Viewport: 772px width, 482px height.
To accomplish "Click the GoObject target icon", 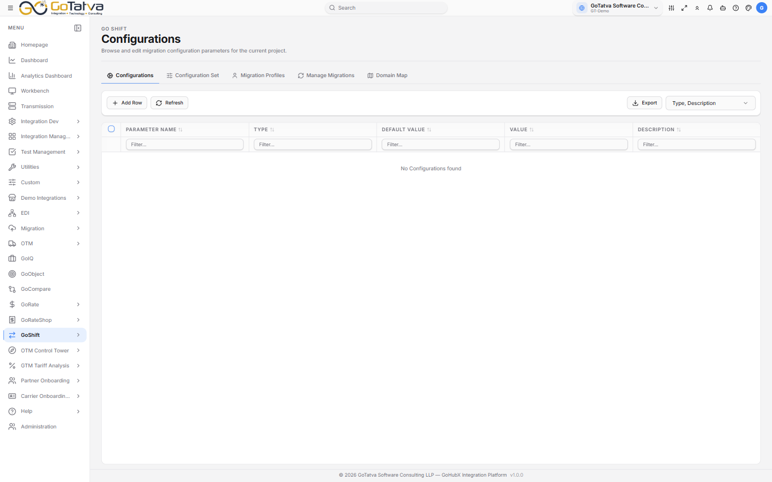I will point(12,274).
